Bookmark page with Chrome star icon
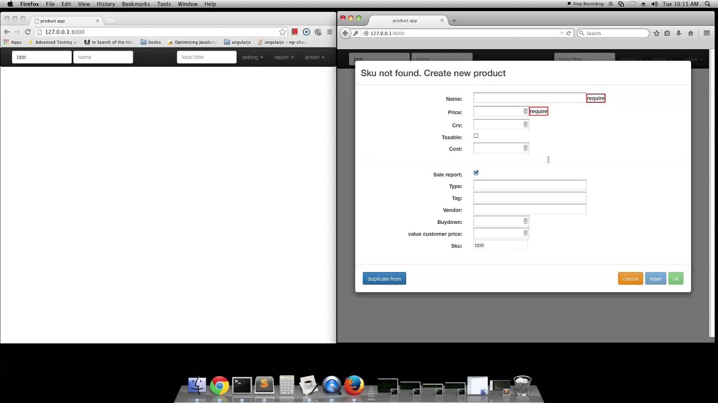Image resolution: width=718 pixels, height=403 pixels. (283, 32)
